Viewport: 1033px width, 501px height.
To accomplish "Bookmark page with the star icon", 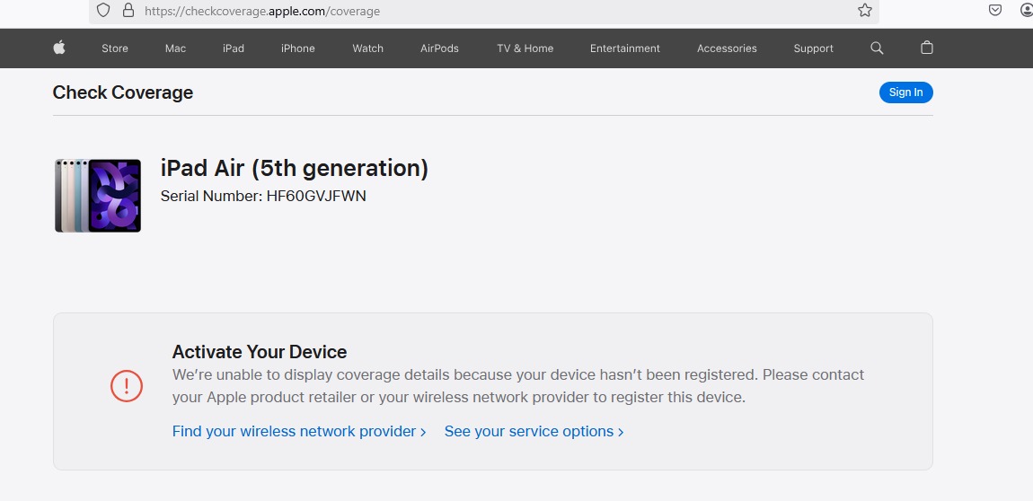I will click(865, 11).
